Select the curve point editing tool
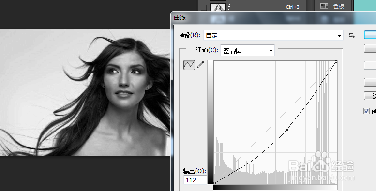 pos(189,65)
